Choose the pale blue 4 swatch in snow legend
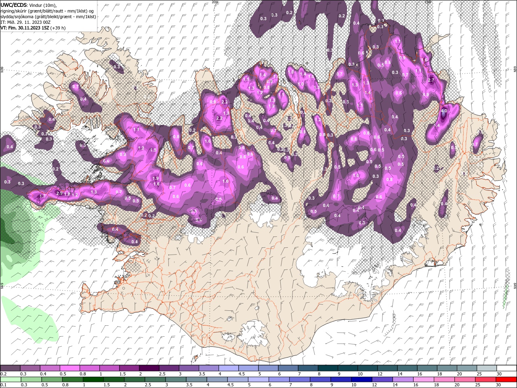This screenshot has width=517, height=388. pyautogui.click(x=228, y=368)
